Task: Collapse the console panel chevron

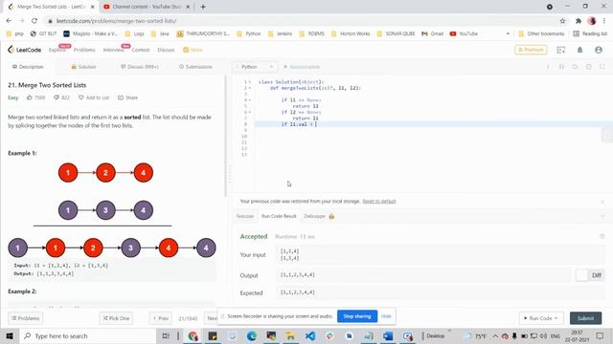Action: pos(602,216)
